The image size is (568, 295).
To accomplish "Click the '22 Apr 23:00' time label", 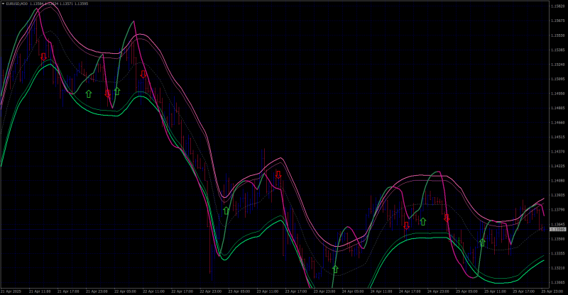I will (x=211, y=291).
